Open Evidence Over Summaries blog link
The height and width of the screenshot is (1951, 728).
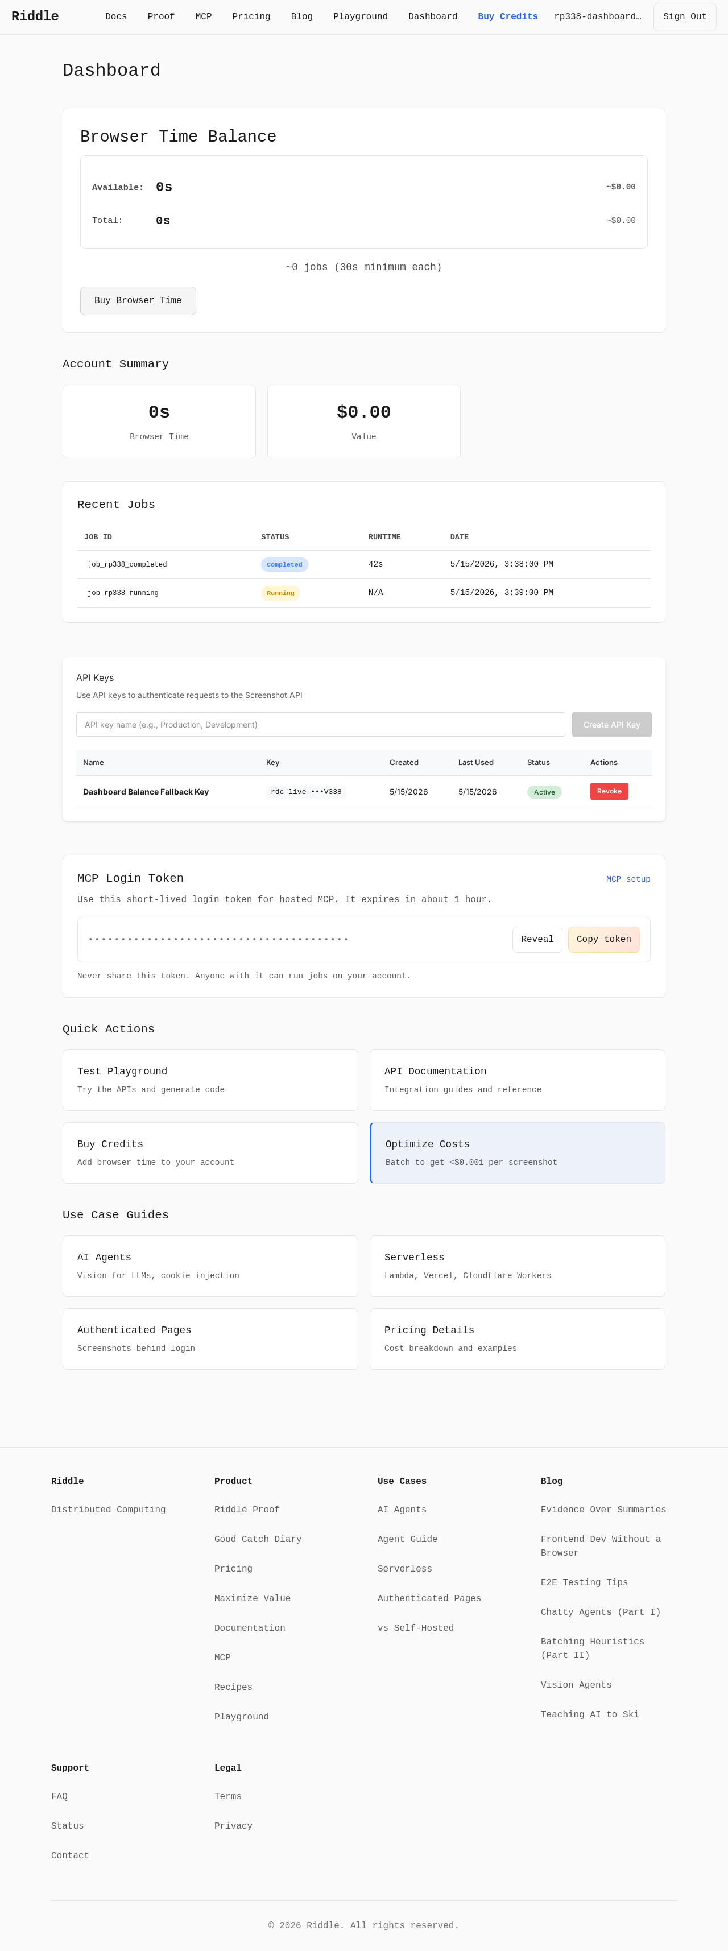pyautogui.click(x=604, y=1510)
